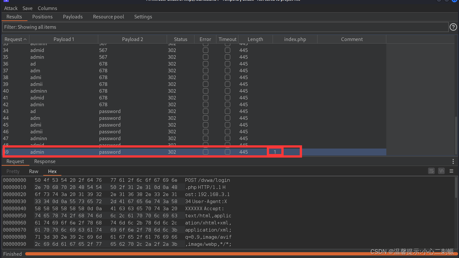Tick the Timeout checkbox for request 40

[227, 91]
